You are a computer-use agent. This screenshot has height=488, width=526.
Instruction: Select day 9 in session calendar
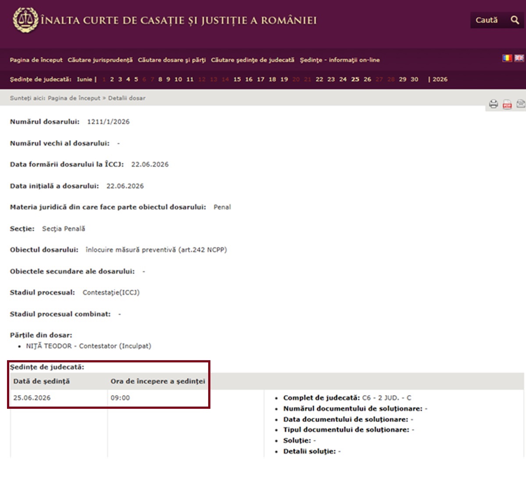[168, 79]
